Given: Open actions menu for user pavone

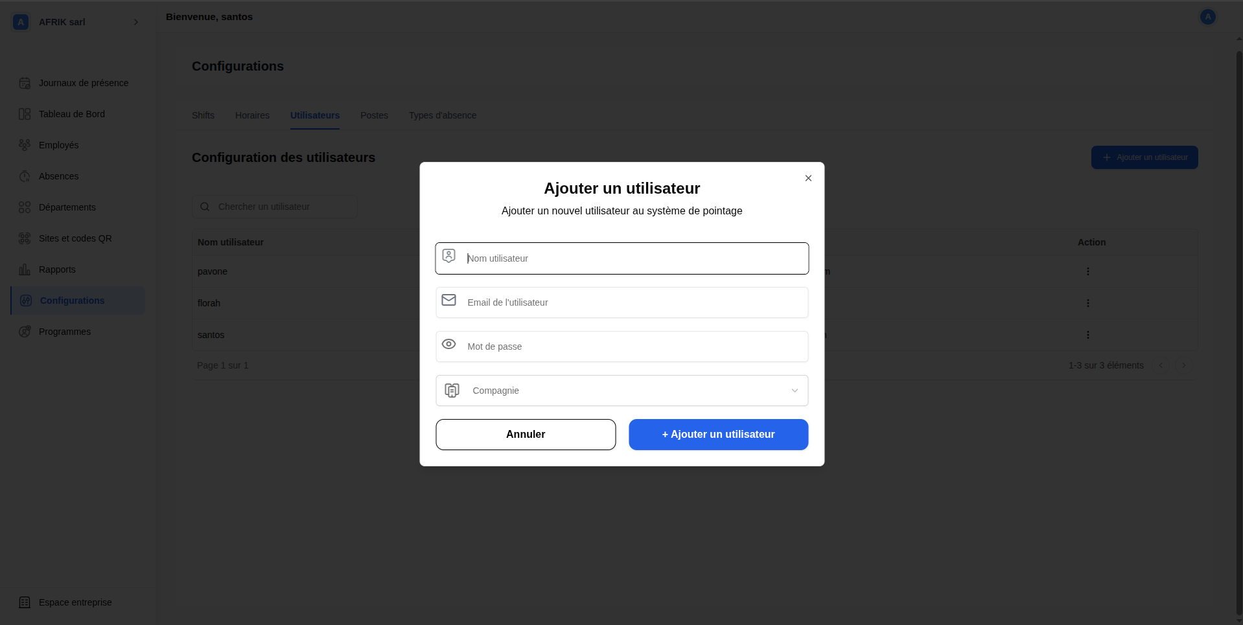Looking at the screenshot, I should pos(1087,271).
